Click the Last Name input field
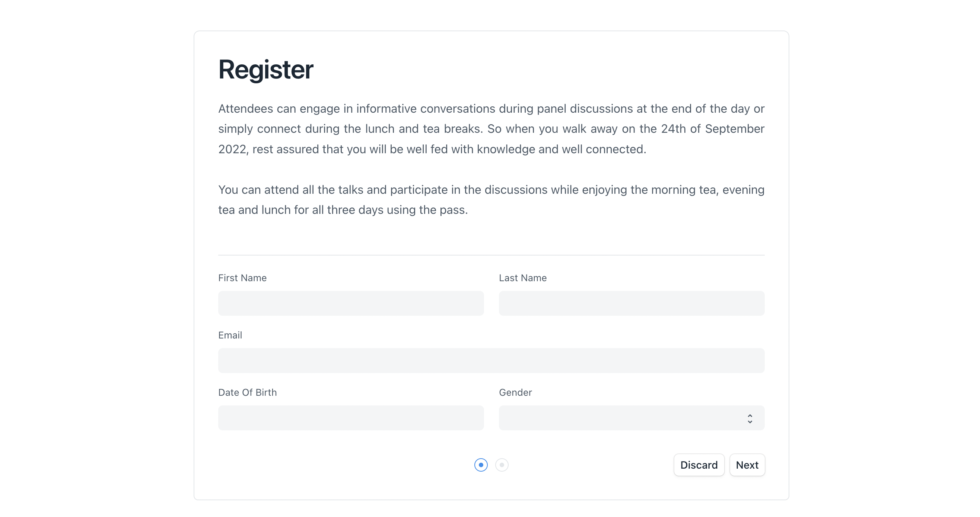 631,304
